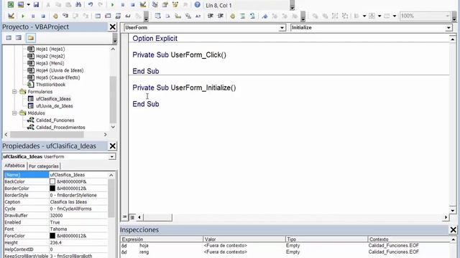The width and height of the screenshot is (460, 258).
Task: Open the Zoom 100% combo box
Action: click(425, 16)
